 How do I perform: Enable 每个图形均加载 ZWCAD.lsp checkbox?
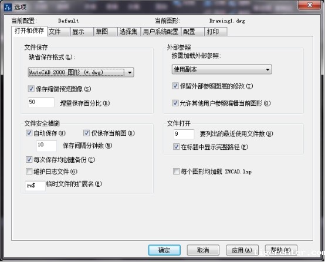pyautogui.click(x=176, y=172)
